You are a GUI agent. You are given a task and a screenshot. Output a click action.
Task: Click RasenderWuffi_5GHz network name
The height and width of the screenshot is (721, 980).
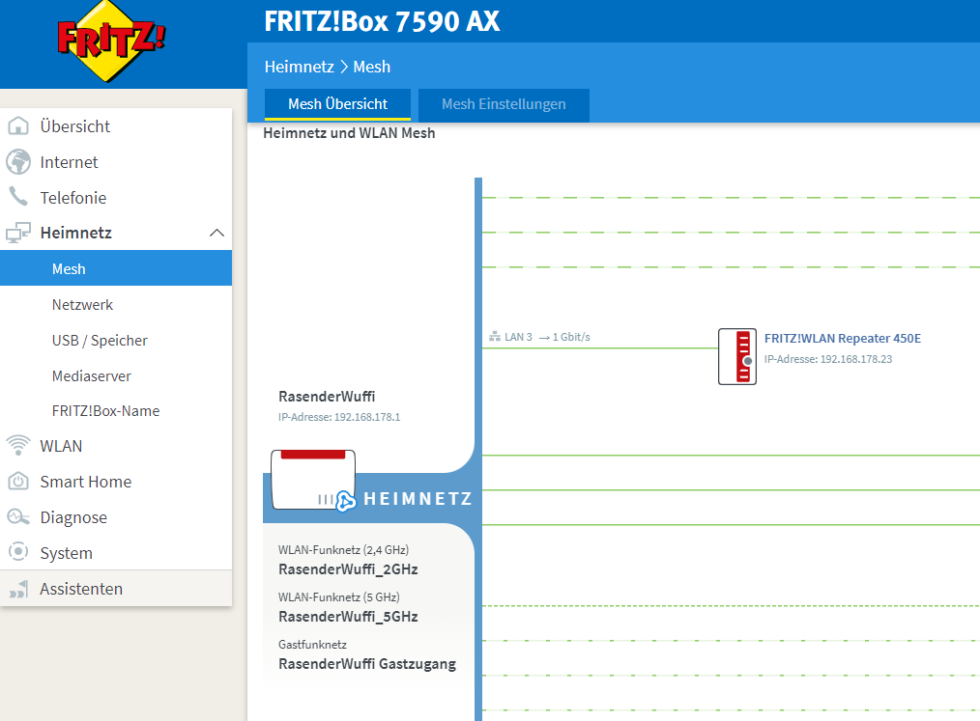(348, 617)
